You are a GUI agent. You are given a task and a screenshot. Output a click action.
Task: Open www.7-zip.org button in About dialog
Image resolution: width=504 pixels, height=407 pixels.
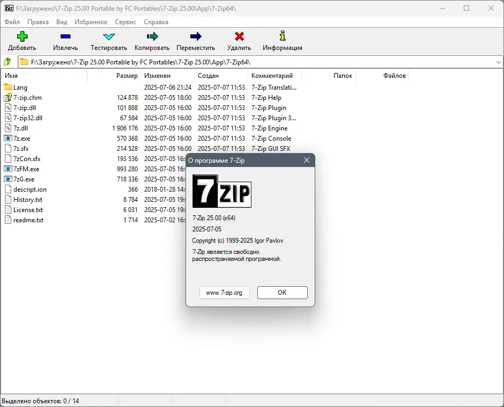click(224, 293)
